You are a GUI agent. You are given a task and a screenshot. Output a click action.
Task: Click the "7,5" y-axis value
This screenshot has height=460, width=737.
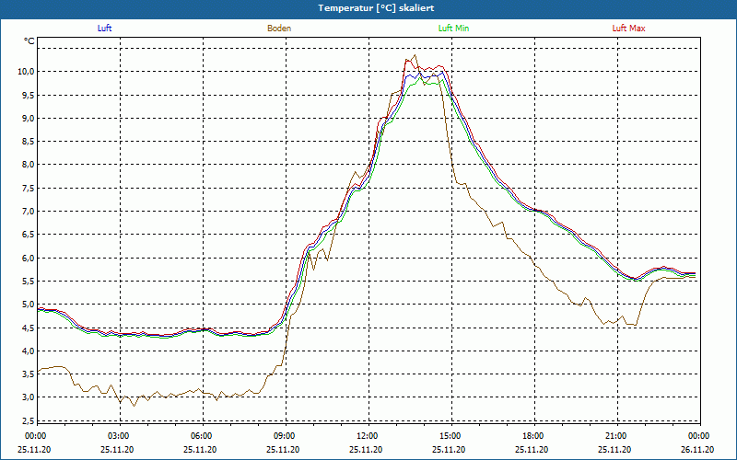point(29,188)
